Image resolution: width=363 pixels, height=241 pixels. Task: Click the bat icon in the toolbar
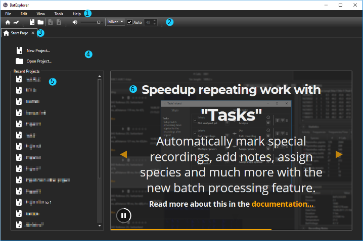[x=16, y=22]
